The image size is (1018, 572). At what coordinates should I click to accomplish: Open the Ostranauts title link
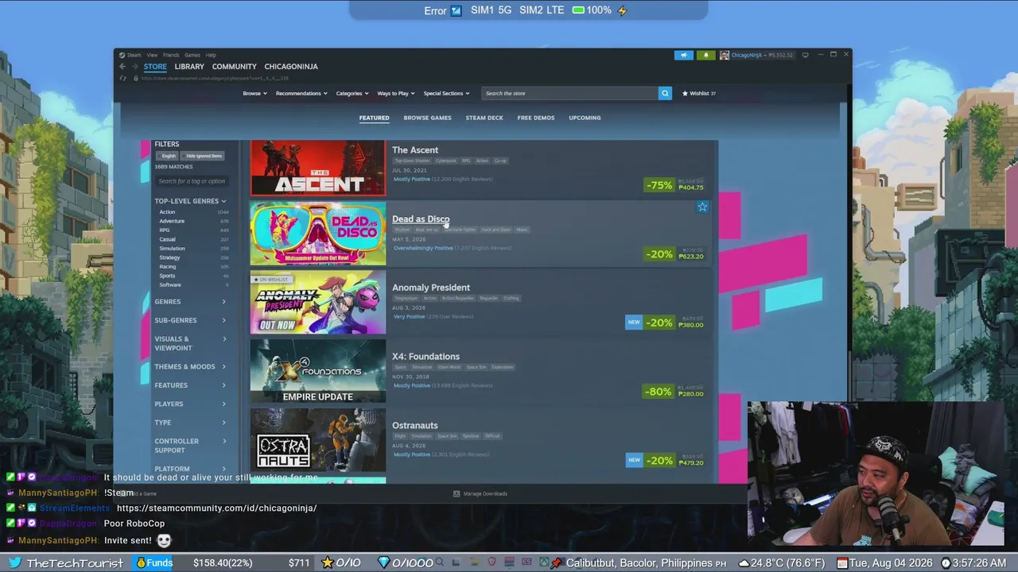pos(415,426)
